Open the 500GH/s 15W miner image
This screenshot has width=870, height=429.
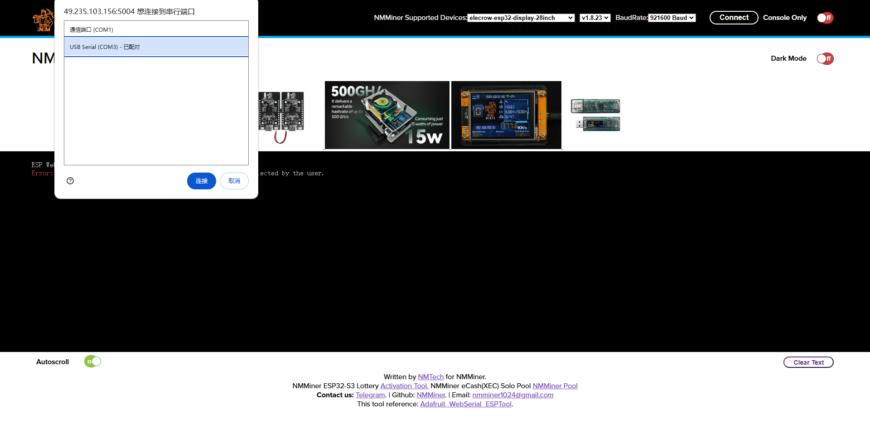click(x=387, y=115)
